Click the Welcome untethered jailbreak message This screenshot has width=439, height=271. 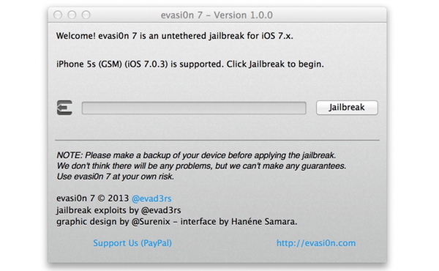175,36
